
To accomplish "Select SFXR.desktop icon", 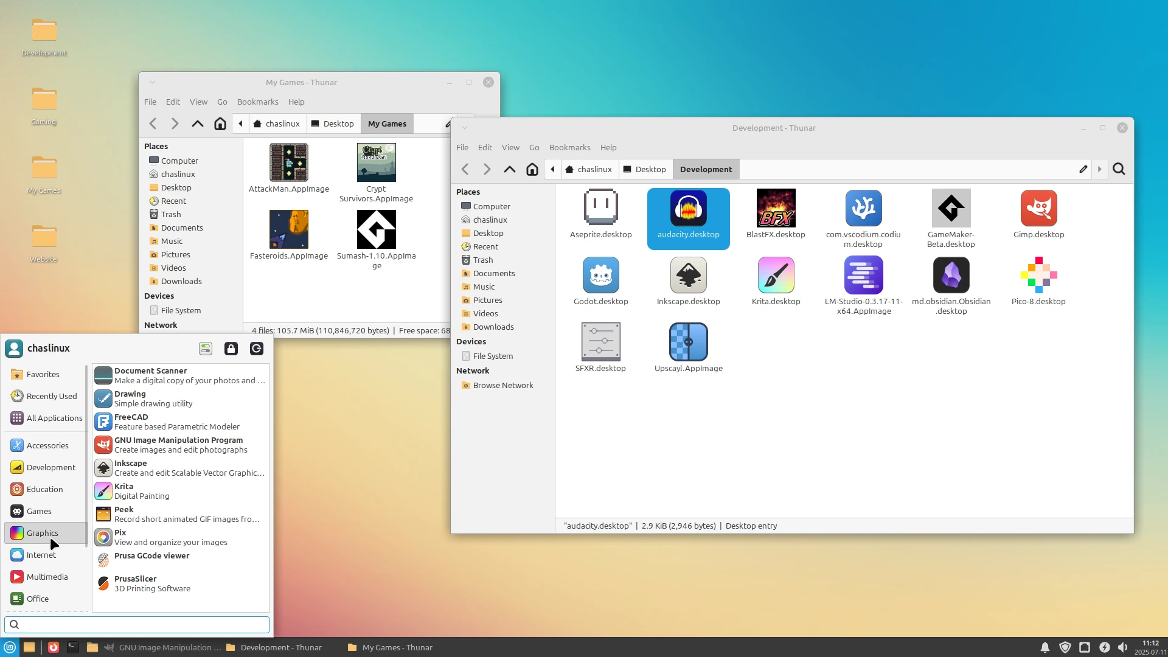I will tap(600, 342).
